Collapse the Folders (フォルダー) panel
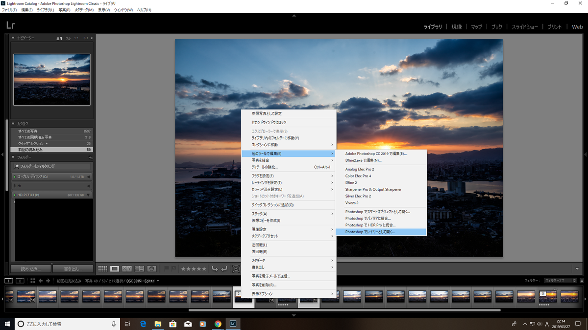This screenshot has width=588, height=330. click(x=13, y=157)
